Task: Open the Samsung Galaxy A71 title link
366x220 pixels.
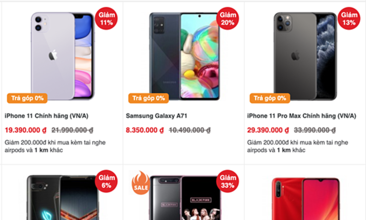Action: (x=157, y=116)
